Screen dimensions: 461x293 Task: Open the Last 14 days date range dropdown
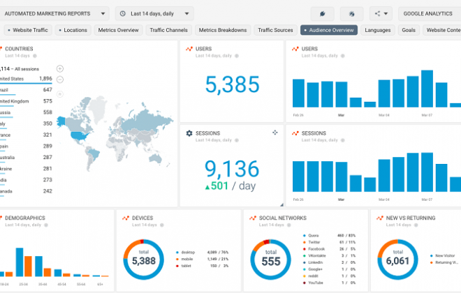point(154,13)
